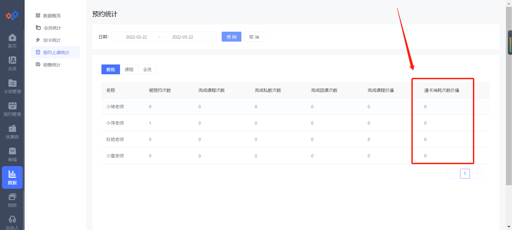Open 数据概览 data overview menu item

[52, 16]
